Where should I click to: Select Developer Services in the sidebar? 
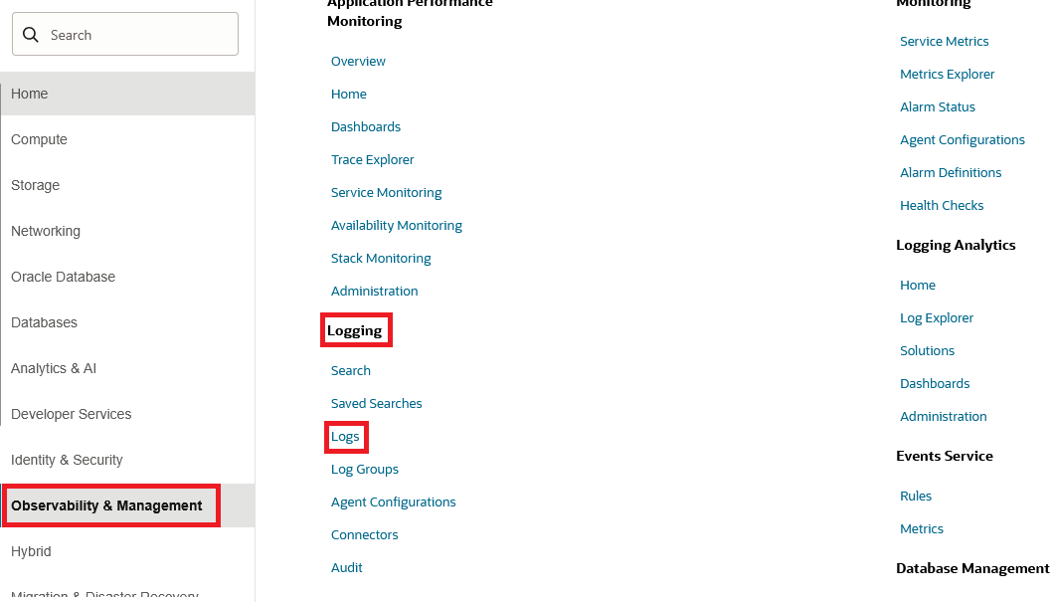pos(72,414)
